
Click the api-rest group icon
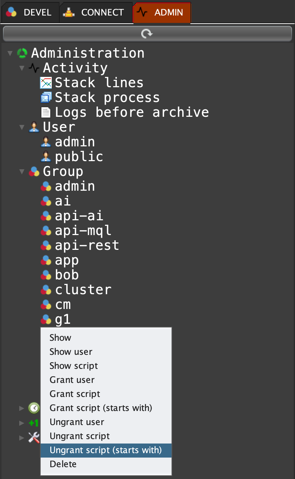tap(45, 245)
